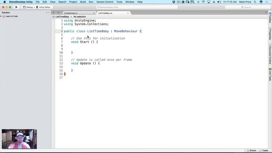Click the Update is called once per frame comment
Viewport: 272px width, 153px height.
coord(102,59)
